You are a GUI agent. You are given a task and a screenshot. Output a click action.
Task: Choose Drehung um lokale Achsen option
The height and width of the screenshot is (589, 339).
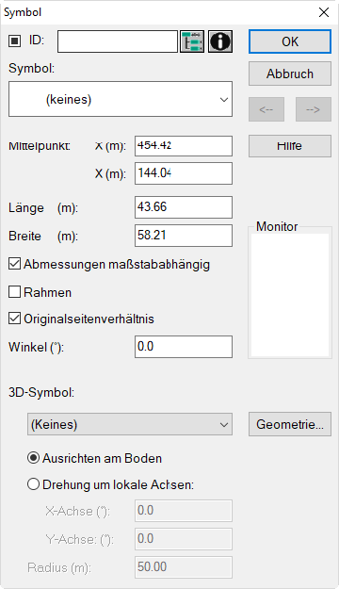tap(33, 484)
